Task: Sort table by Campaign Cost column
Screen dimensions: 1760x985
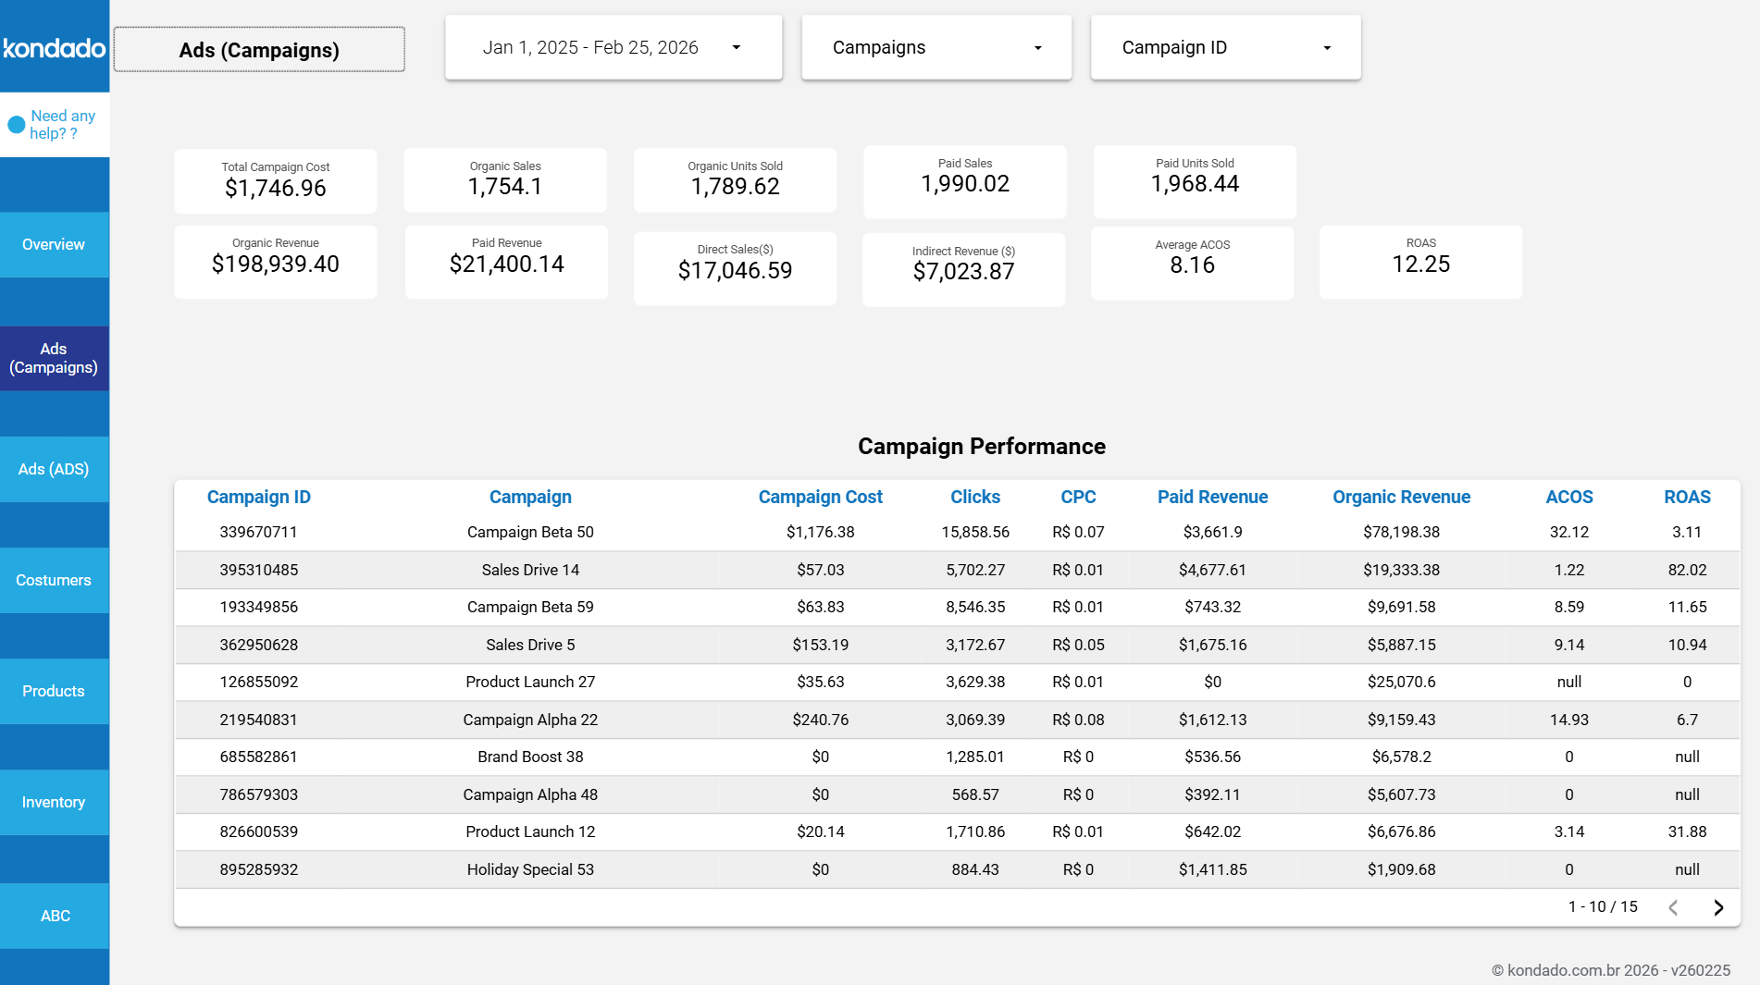Action: (820, 497)
